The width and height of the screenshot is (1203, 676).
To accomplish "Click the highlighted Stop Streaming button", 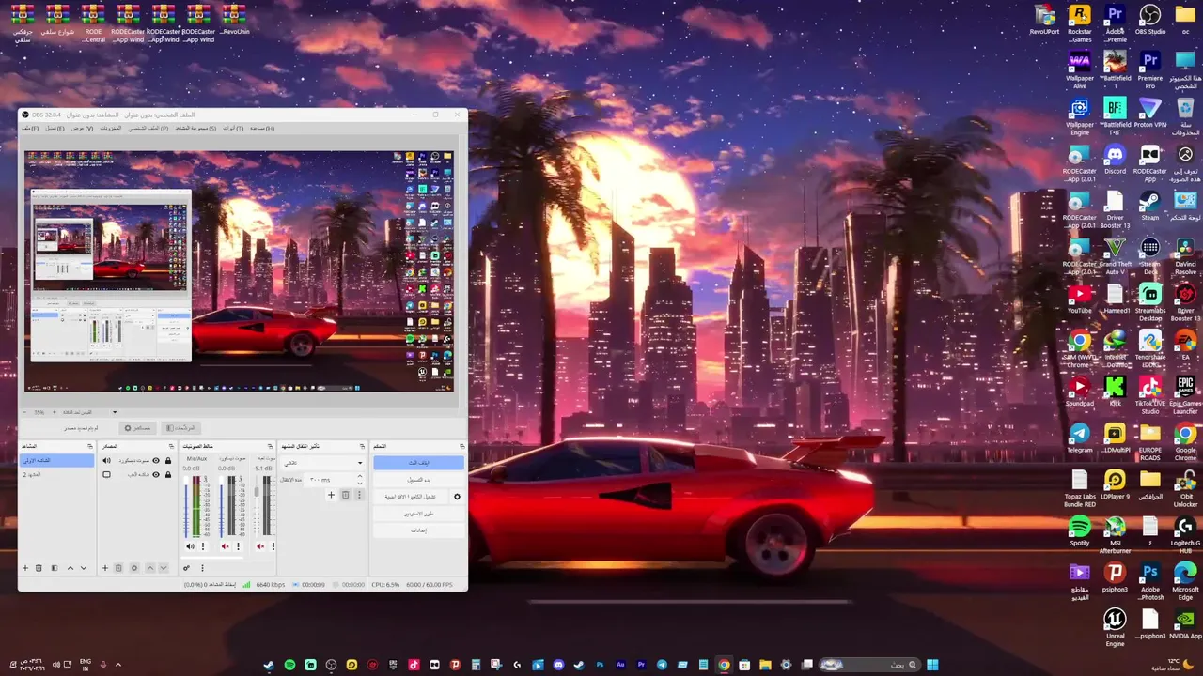I will 419,463.
